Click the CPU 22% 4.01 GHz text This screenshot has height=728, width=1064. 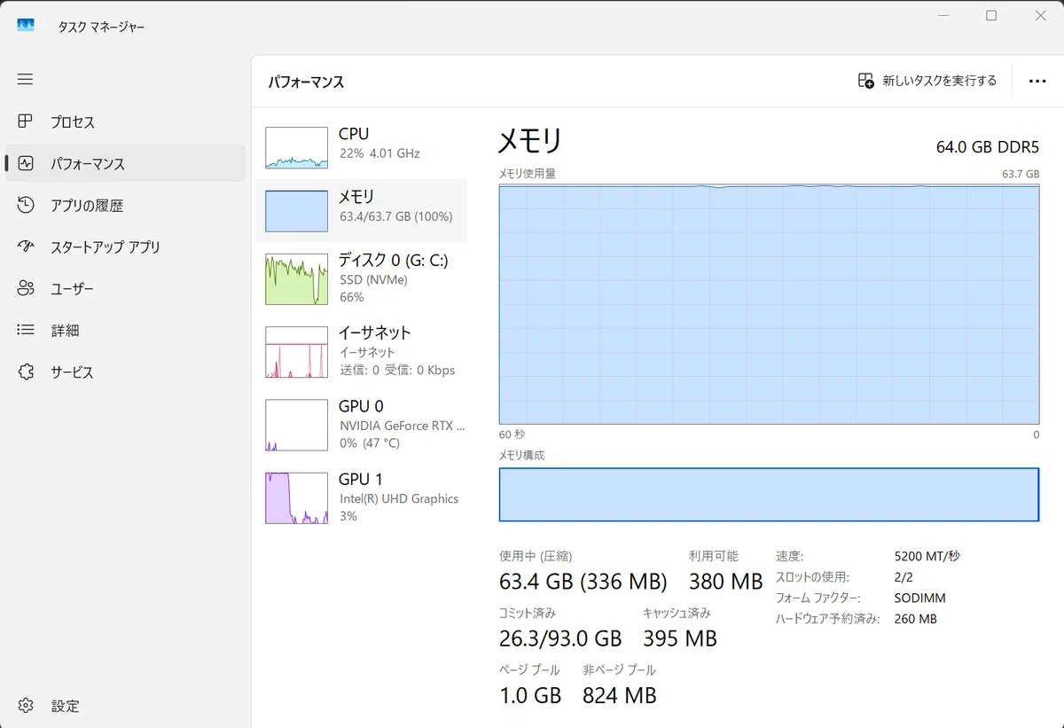point(379,153)
